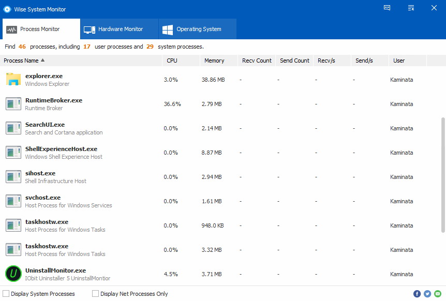The image size is (446, 301).
Task: Click the Wise System Monitor logo icon
Action: [x=7, y=9]
